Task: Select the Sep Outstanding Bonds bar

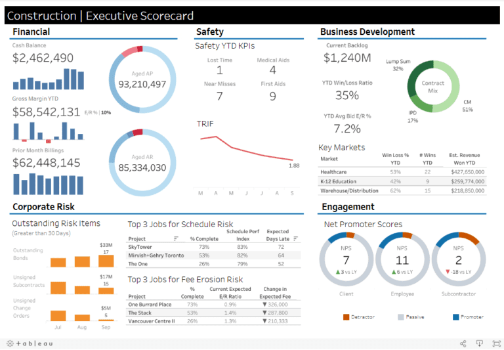Action: (106, 261)
